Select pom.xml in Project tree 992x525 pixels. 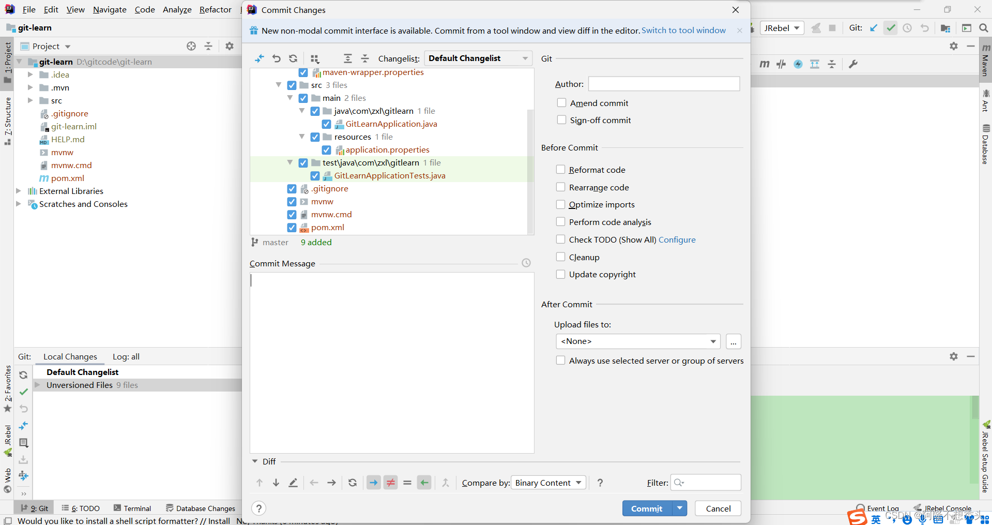pyautogui.click(x=67, y=178)
